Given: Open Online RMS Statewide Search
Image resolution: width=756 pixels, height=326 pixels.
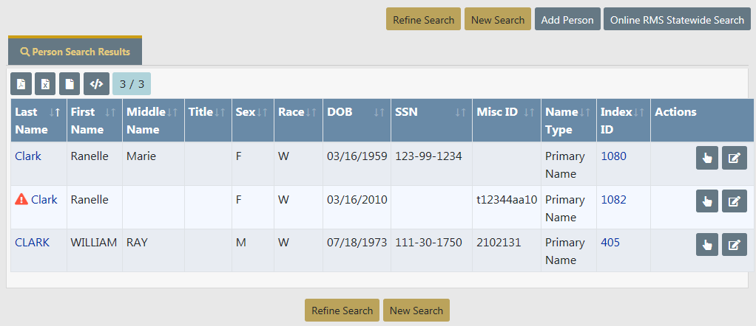Looking at the screenshot, I should (x=677, y=20).
